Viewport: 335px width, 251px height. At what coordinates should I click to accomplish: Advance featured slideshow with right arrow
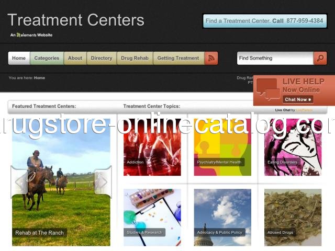coord(103,182)
